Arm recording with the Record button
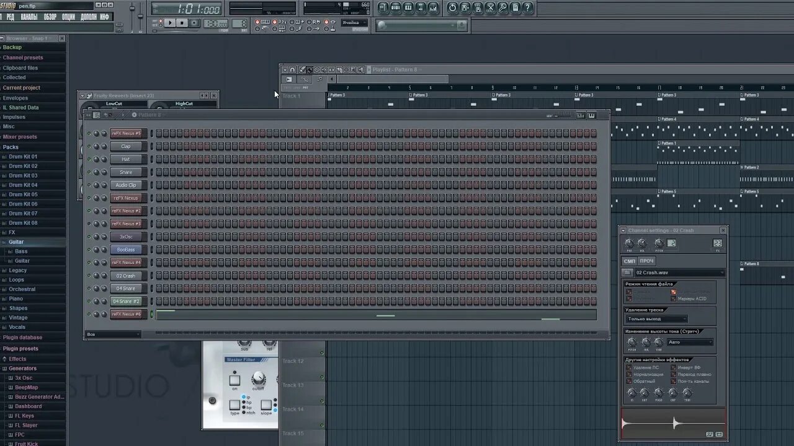 (194, 23)
